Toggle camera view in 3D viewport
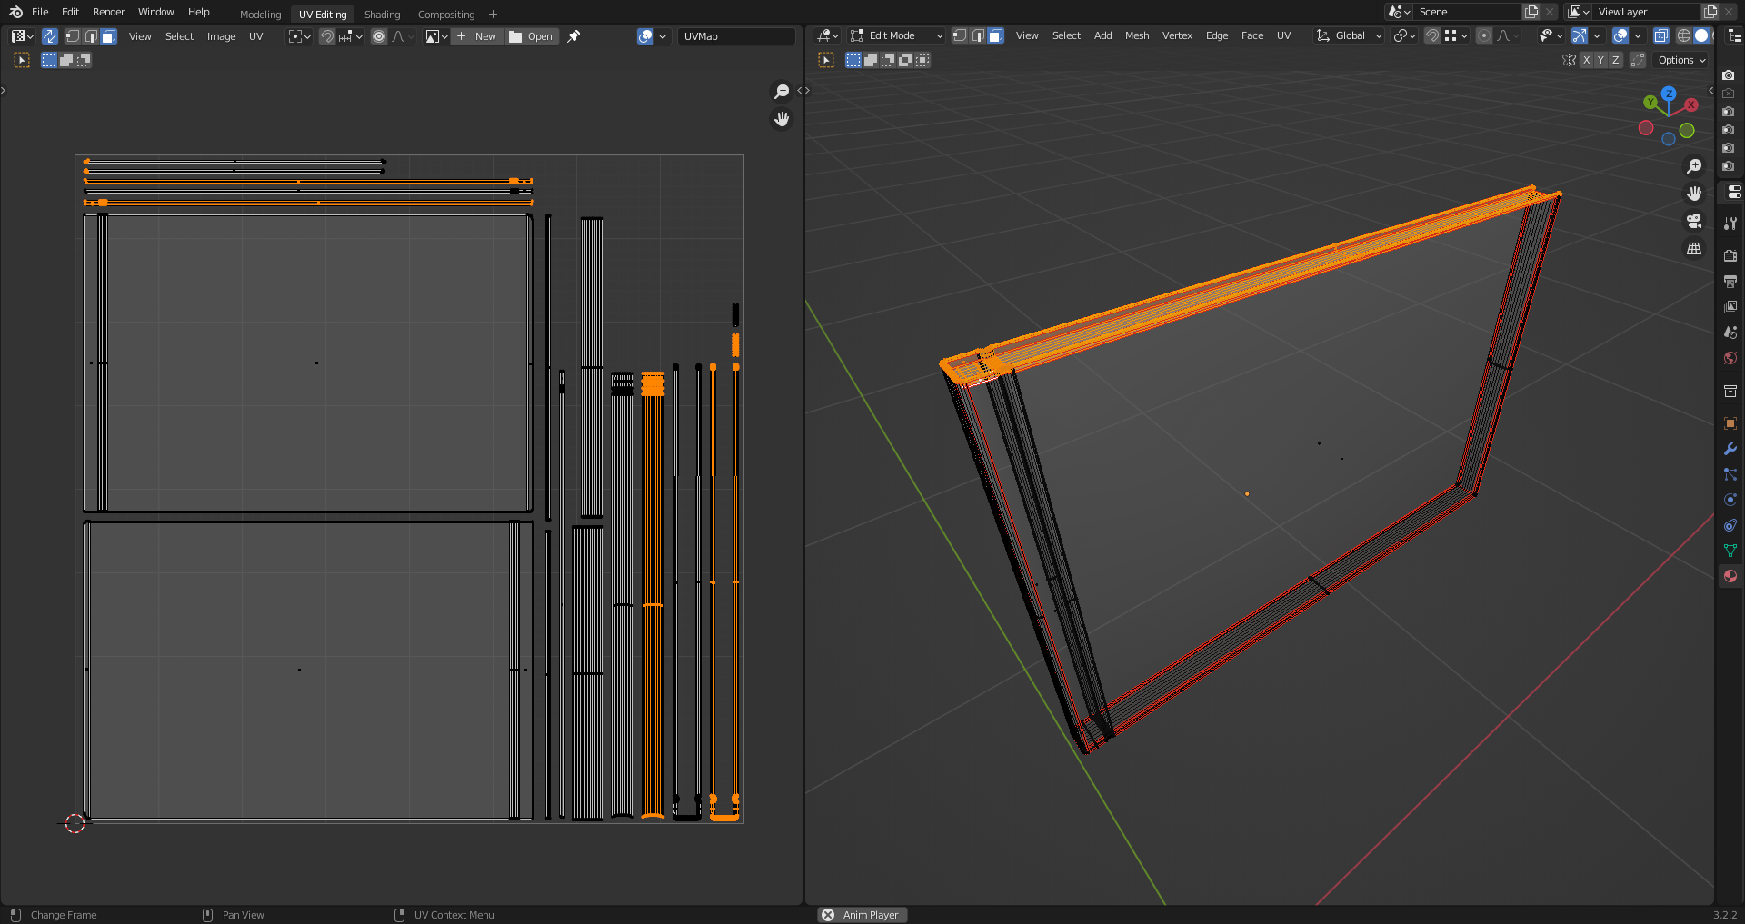The width and height of the screenshot is (1745, 924). [x=1694, y=221]
